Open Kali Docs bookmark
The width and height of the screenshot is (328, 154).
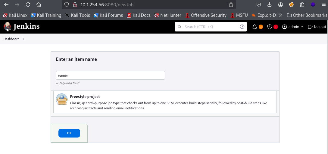(x=139, y=15)
